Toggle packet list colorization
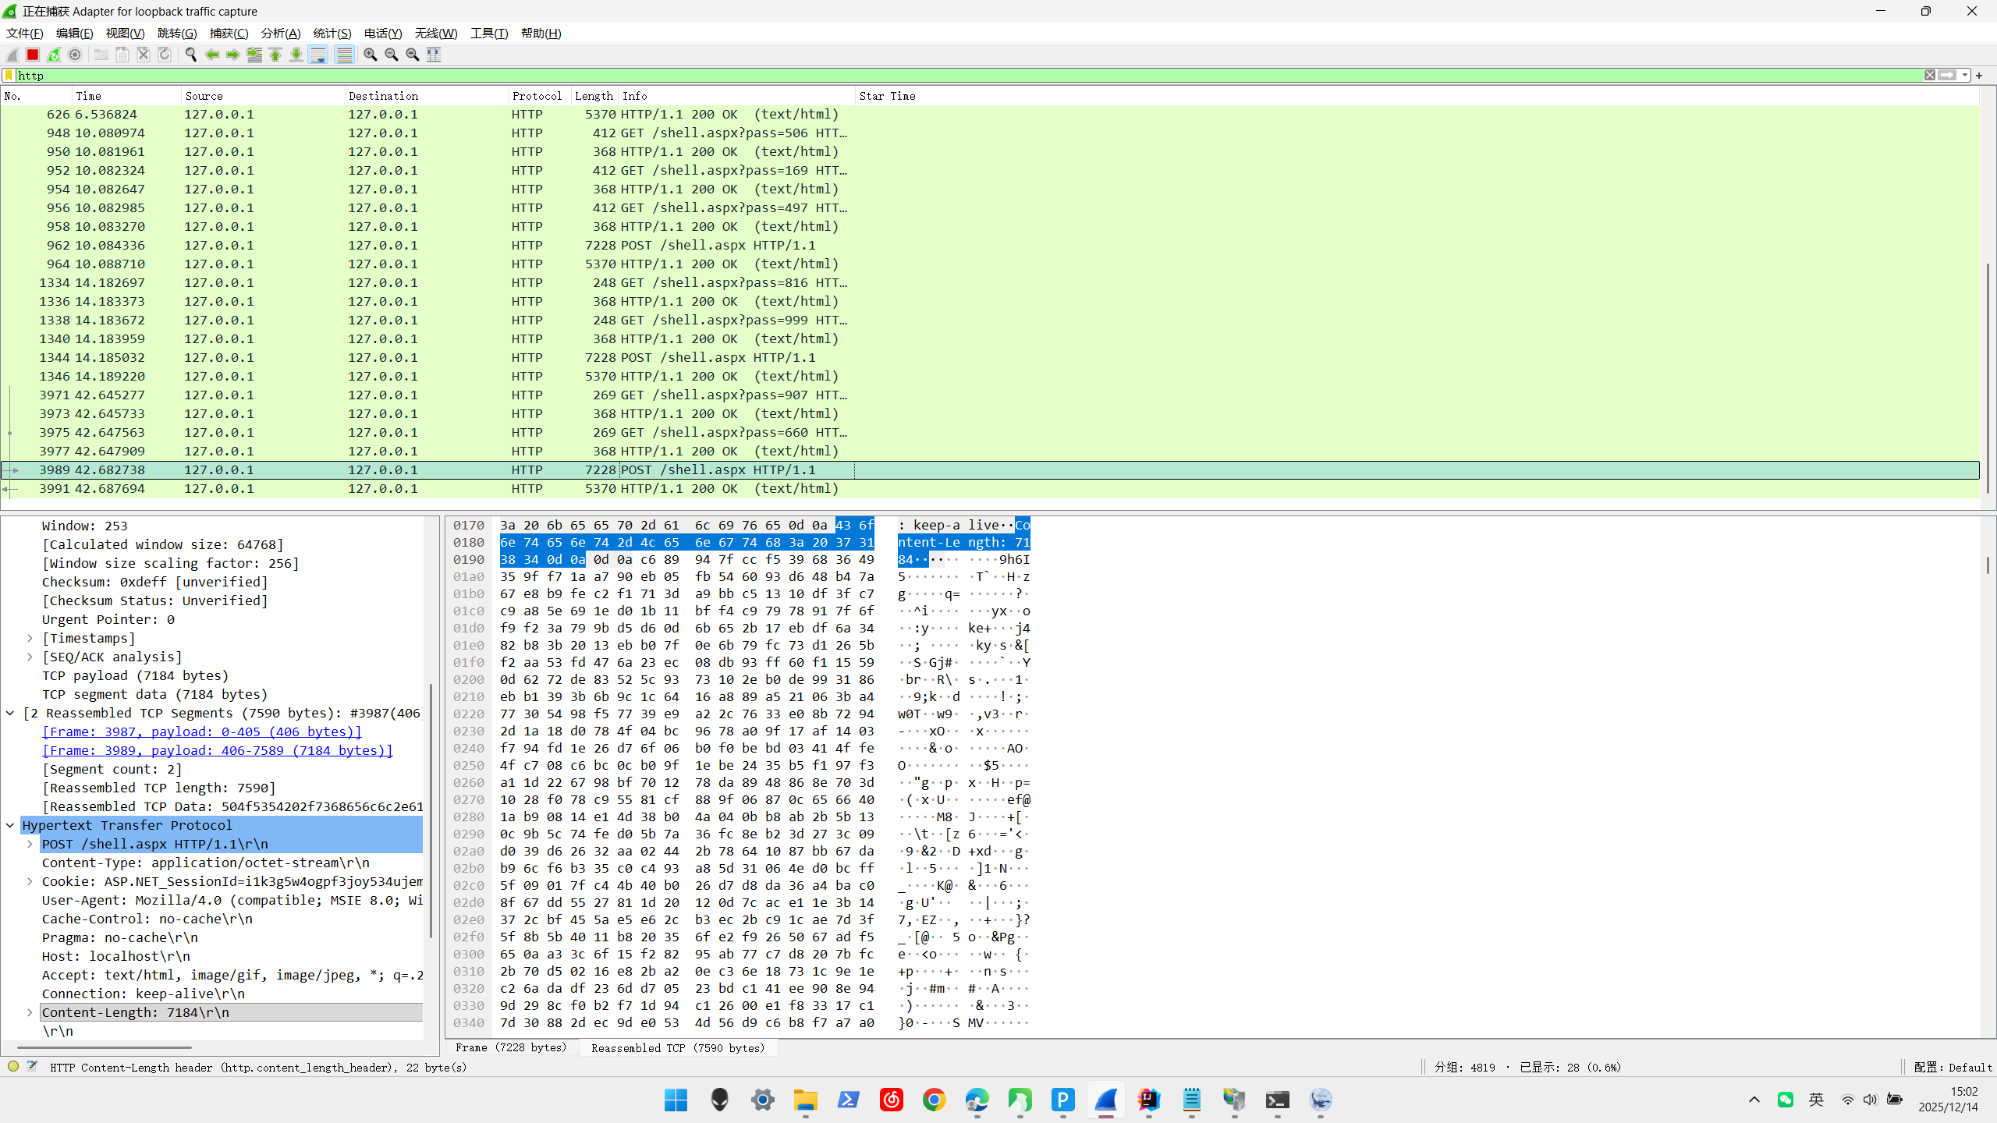 (344, 55)
